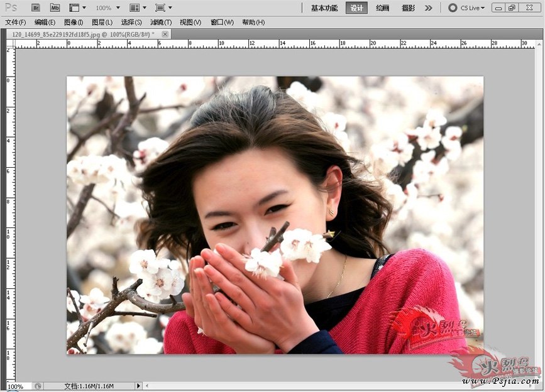Viewport: 545px width, 392px height.
Task: Switch to the 绘画 workspace
Action: 382,8
